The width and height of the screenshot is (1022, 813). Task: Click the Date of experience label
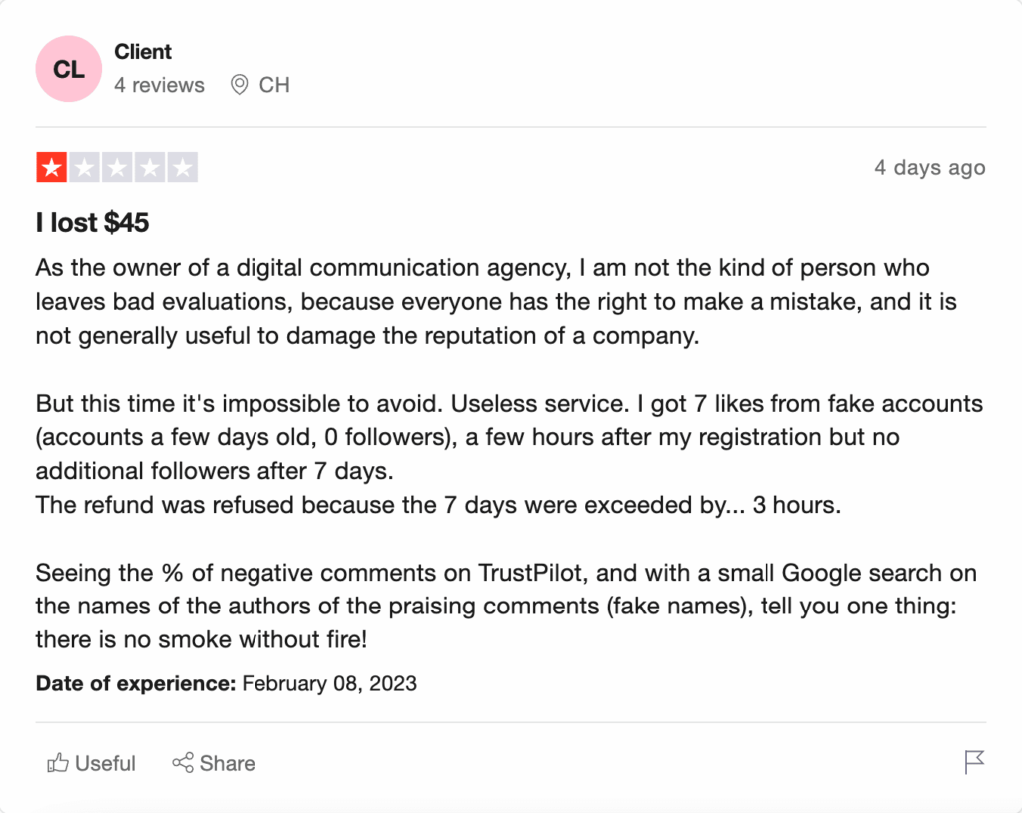coord(130,684)
